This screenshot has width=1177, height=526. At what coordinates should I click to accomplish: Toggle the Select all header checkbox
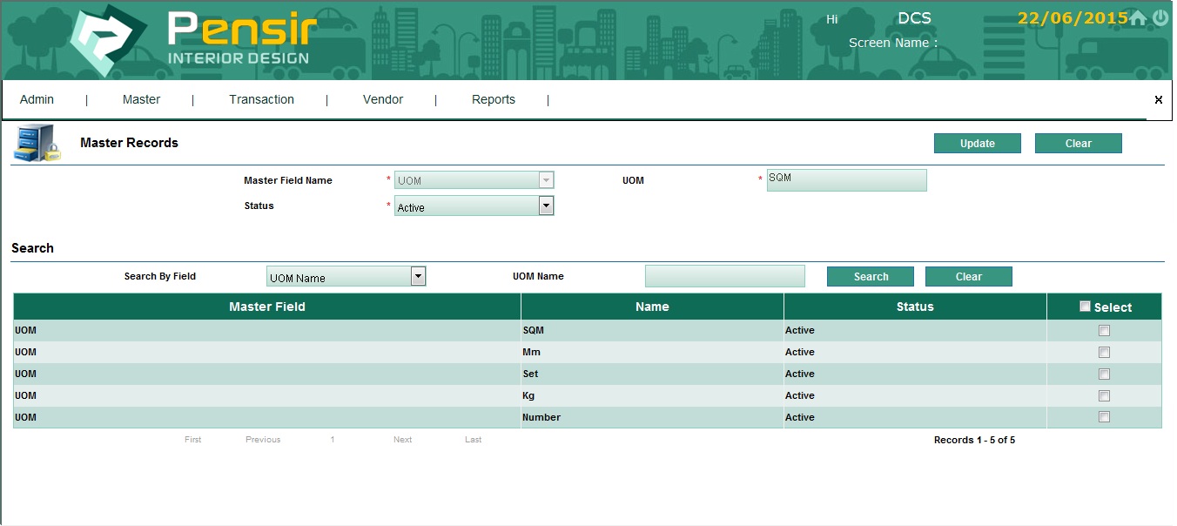point(1085,307)
